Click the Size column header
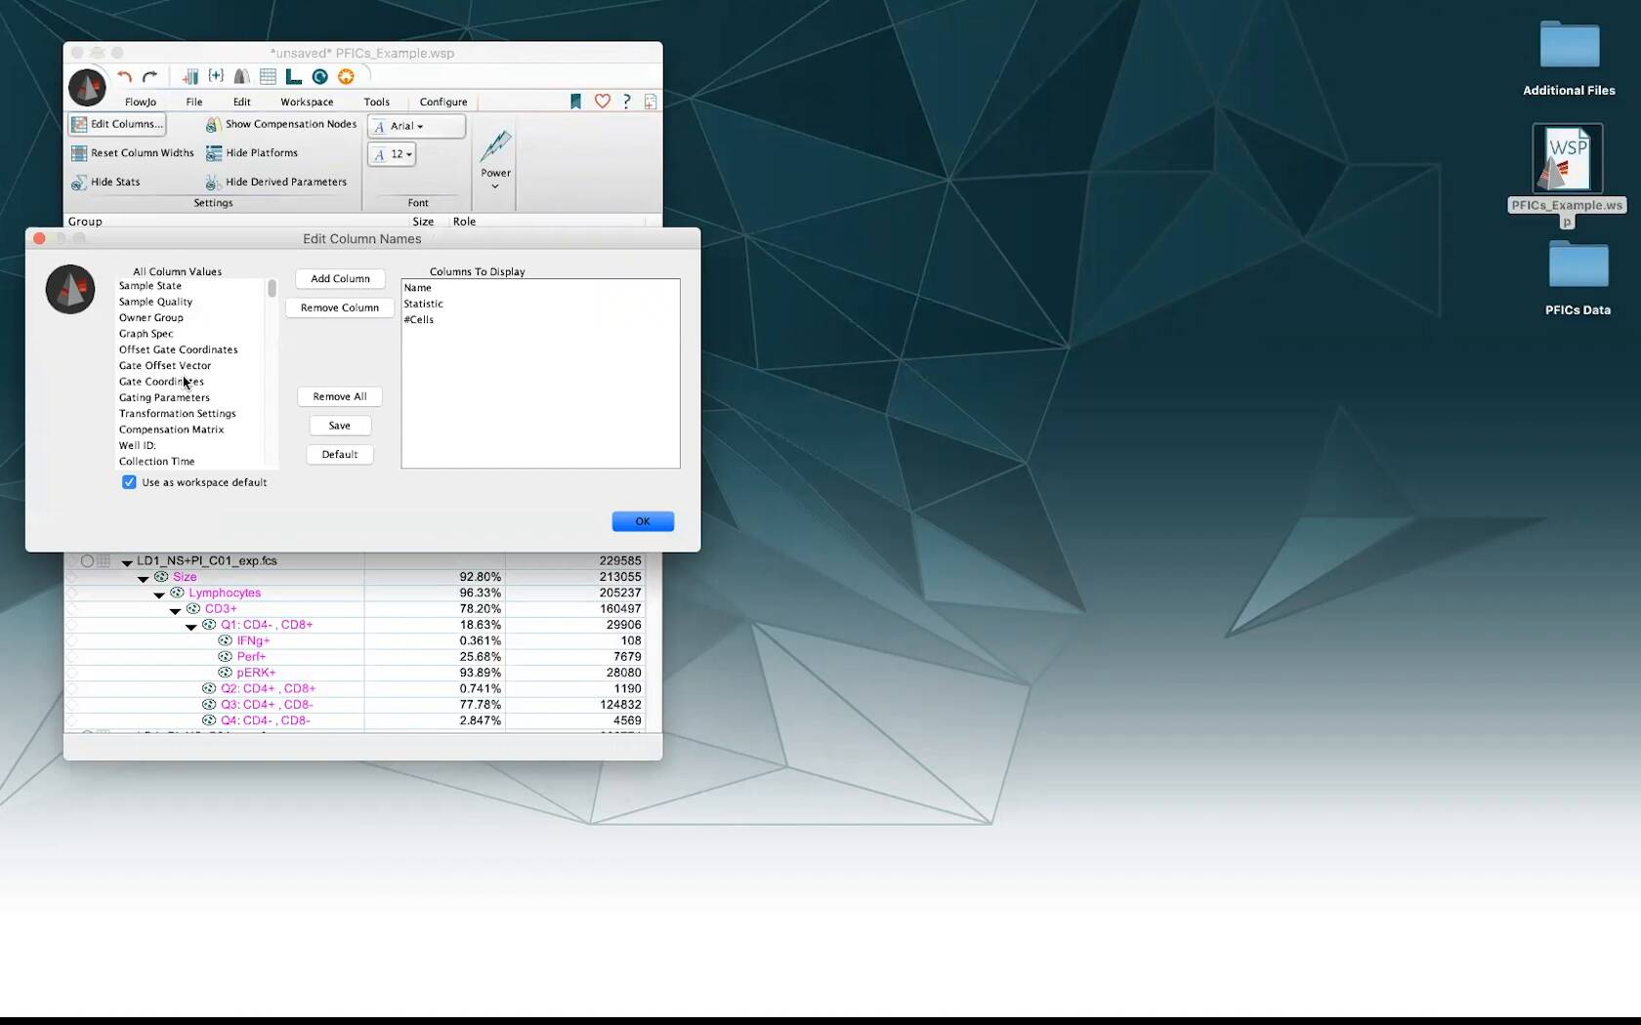This screenshot has height=1025, width=1641. (x=423, y=222)
